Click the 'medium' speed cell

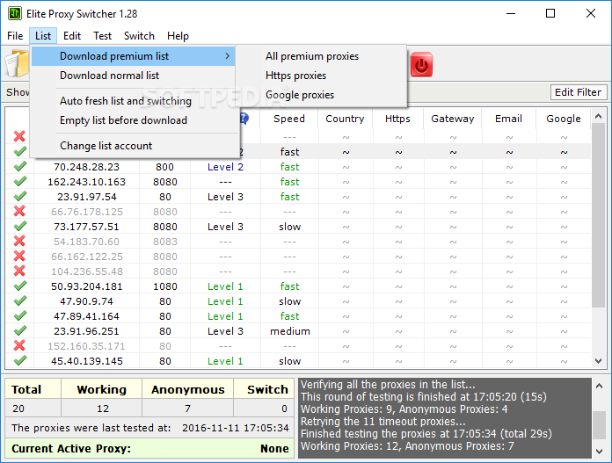pyautogui.click(x=290, y=331)
